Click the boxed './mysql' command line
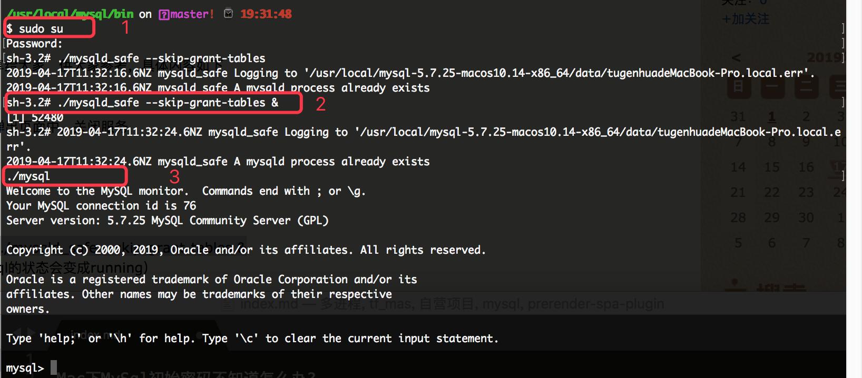 (65, 176)
